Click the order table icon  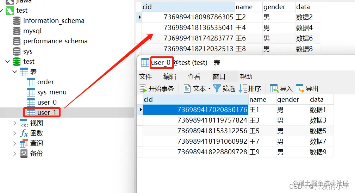pos(31,82)
